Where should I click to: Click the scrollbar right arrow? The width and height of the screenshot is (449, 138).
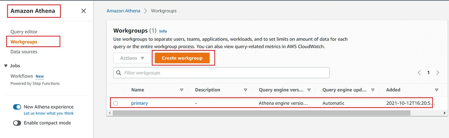point(445,113)
